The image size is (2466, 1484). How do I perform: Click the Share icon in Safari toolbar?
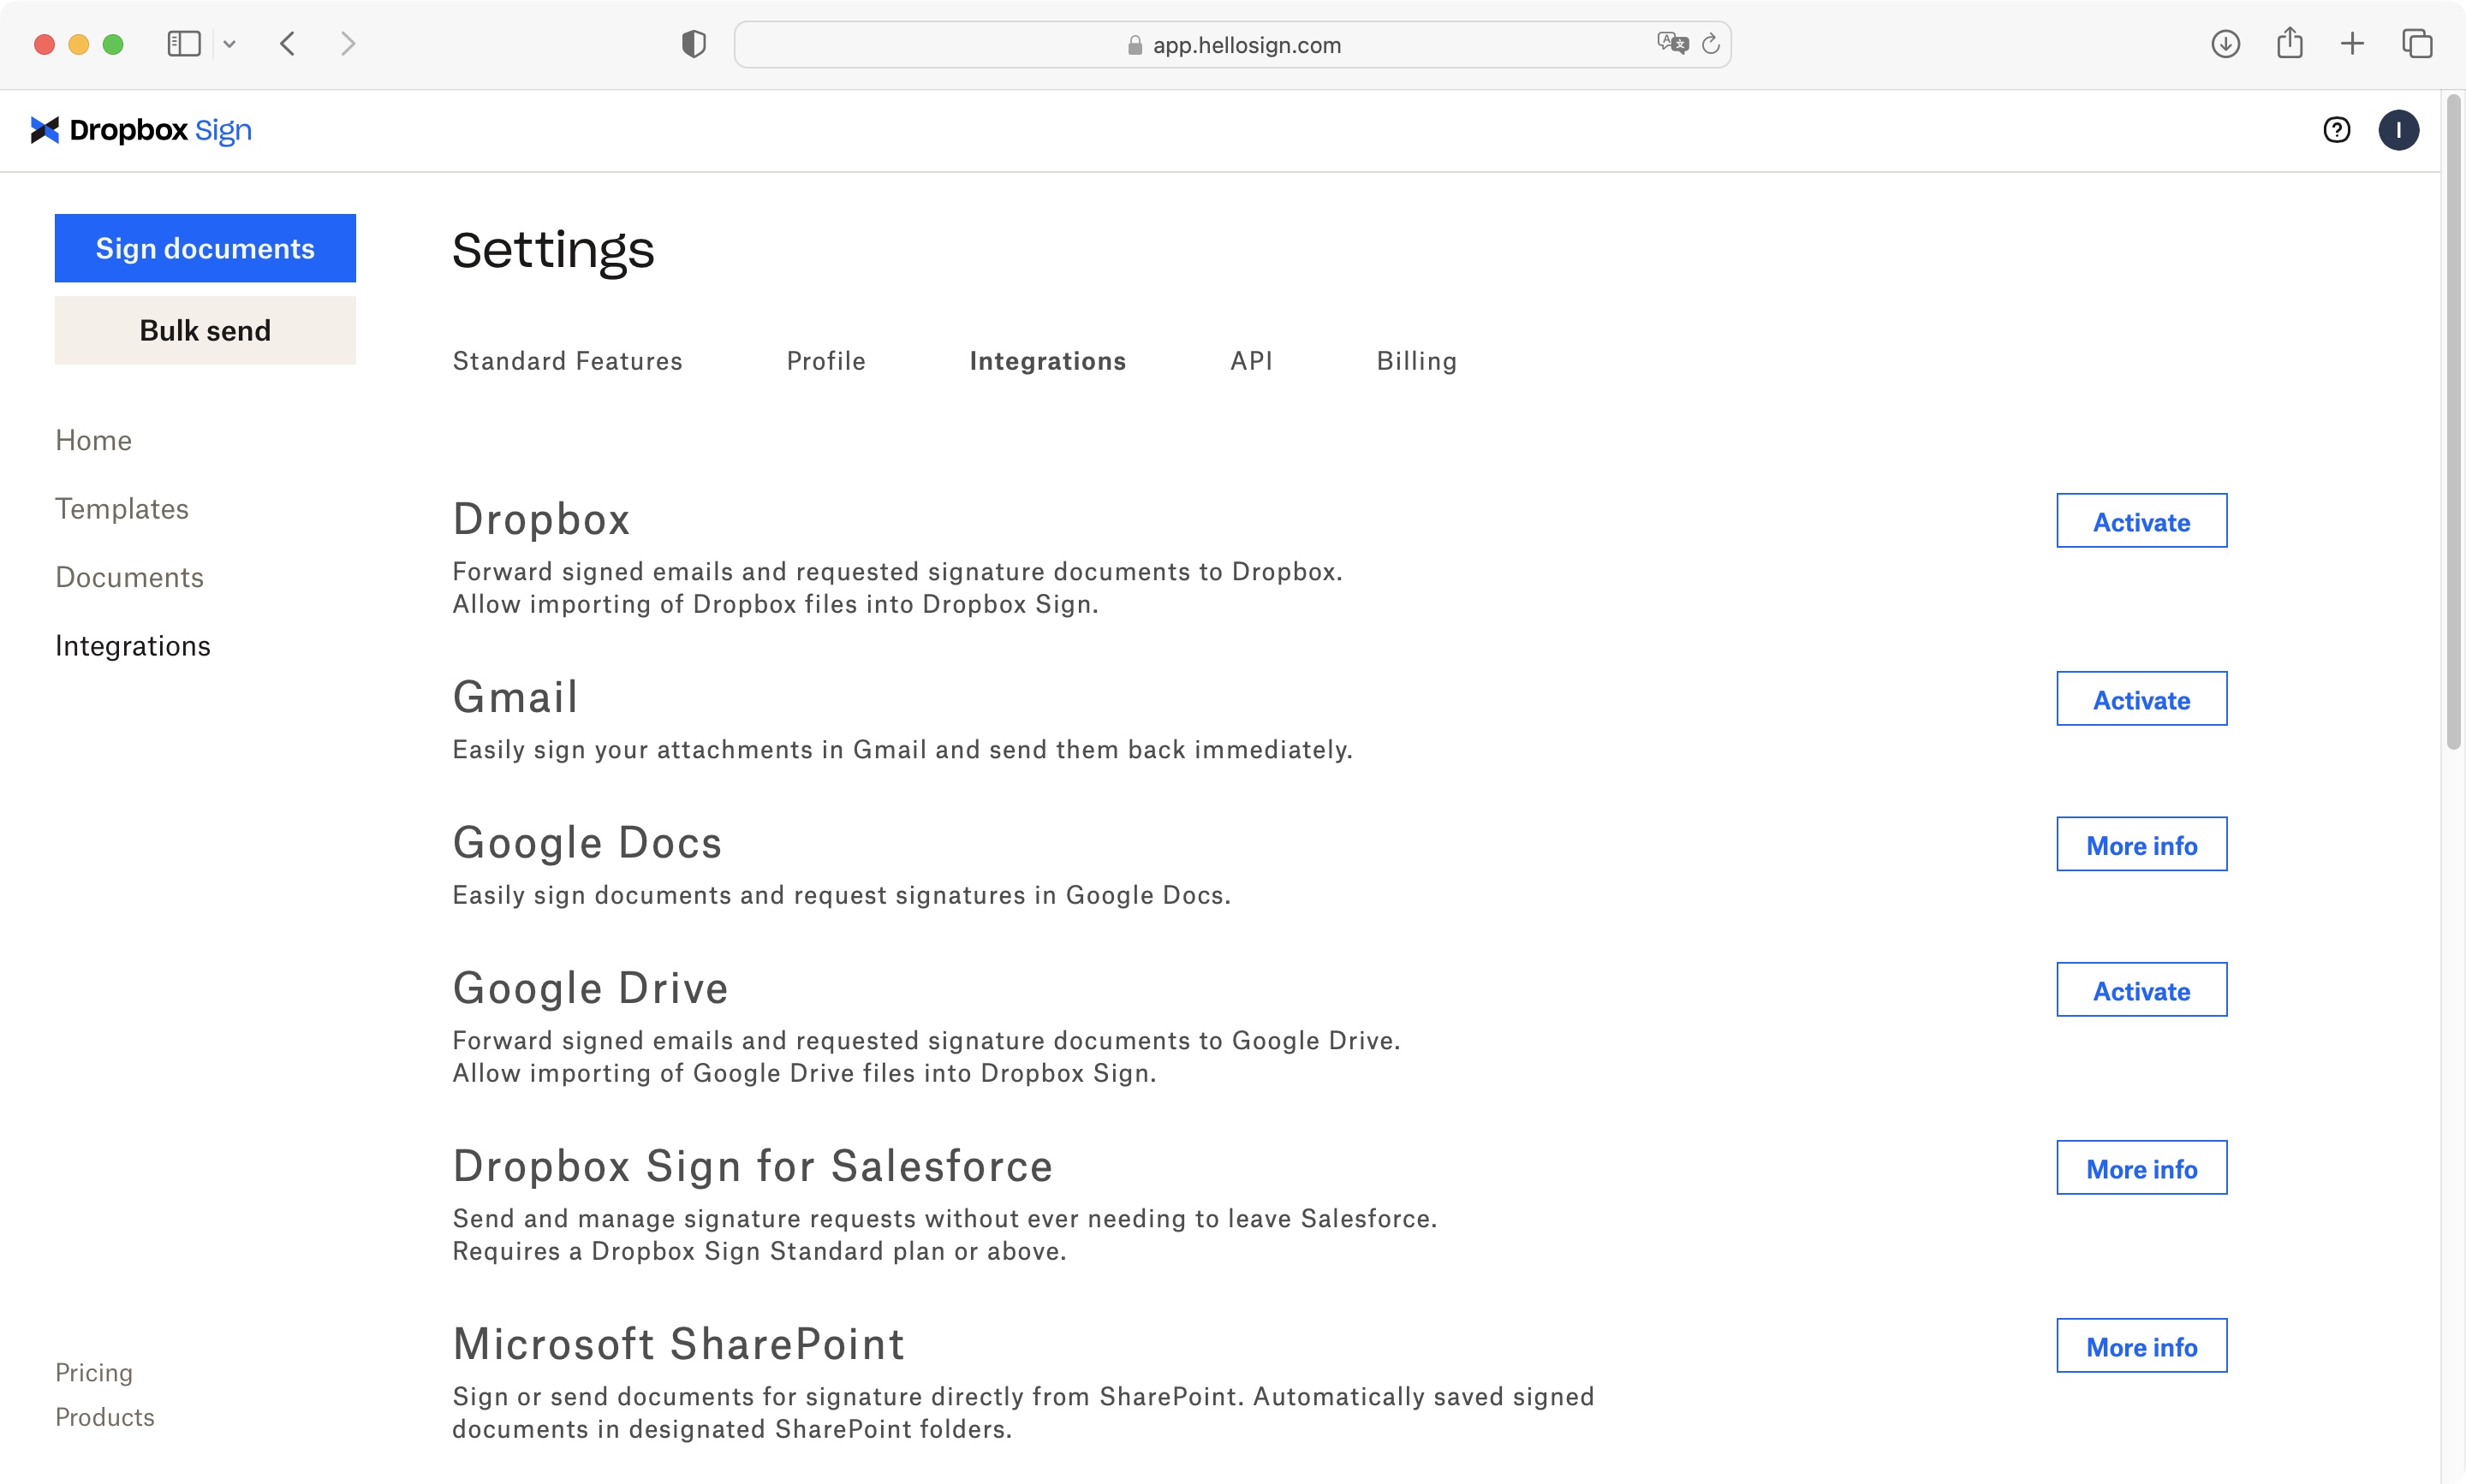(x=2290, y=43)
